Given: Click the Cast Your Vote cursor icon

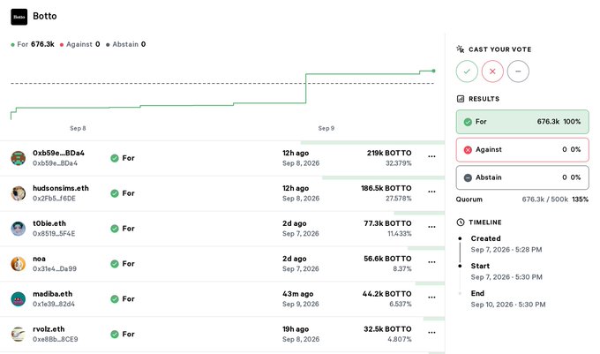Looking at the screenshot, I should (461, 49).
